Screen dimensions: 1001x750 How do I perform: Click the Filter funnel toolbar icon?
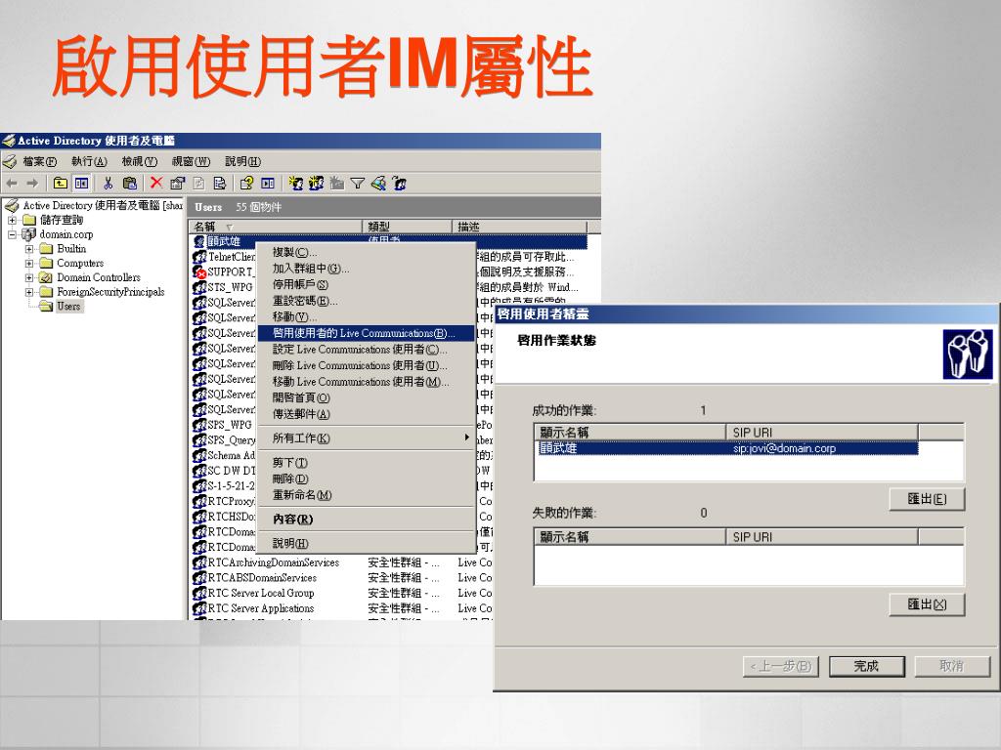click(358, 184)
